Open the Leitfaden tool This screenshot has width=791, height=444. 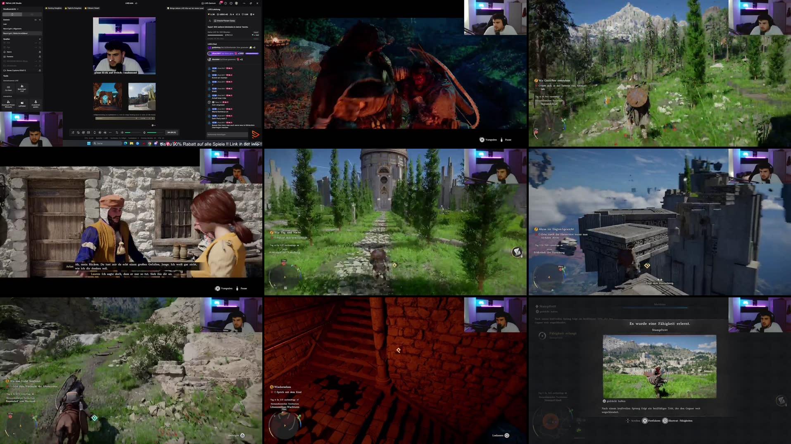click(x=22, y=103)
